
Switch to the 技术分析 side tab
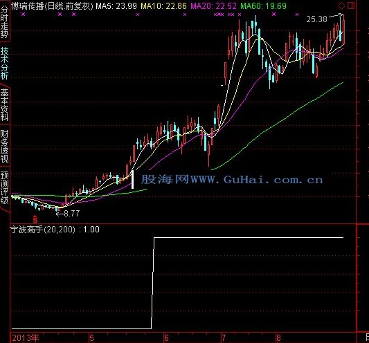coord(4,63)
